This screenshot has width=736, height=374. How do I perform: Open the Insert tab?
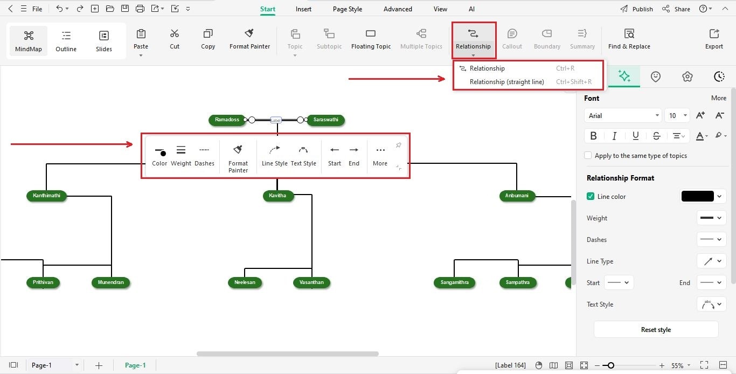(x=303, y=9)
